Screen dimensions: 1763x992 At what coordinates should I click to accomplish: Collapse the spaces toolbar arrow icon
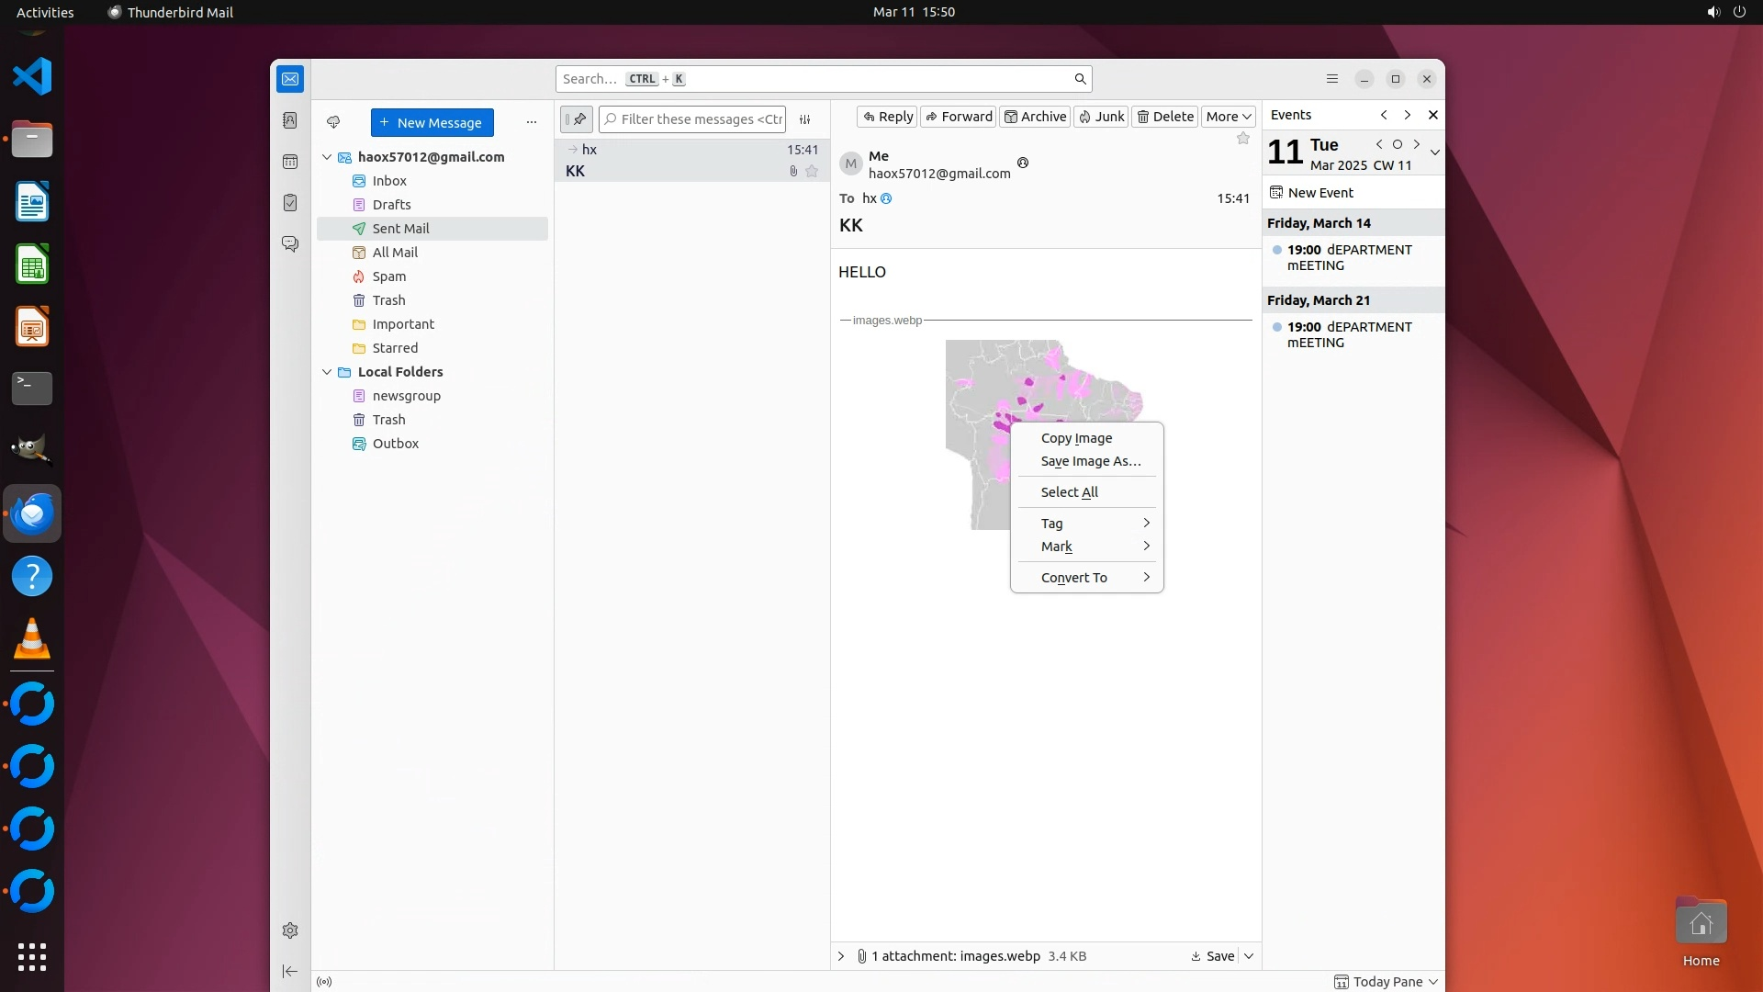point(290,971)
